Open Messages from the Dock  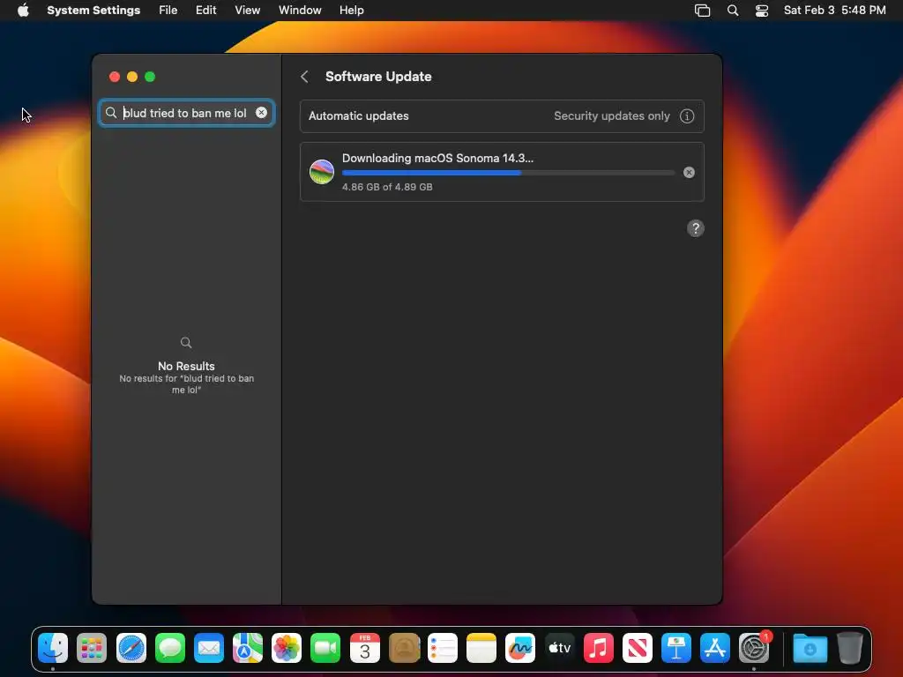(x=170, y=648)
